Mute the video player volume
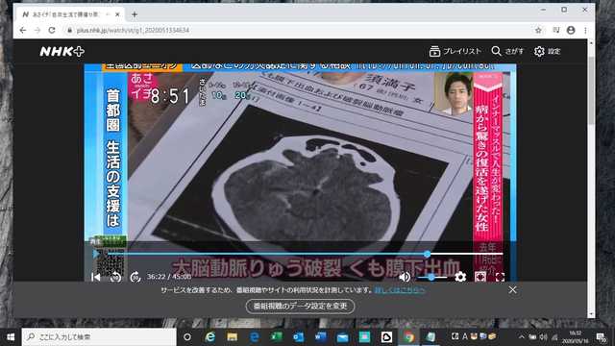Image resolution: width=615 pixels, height=346 pixels. coord(405,277)
